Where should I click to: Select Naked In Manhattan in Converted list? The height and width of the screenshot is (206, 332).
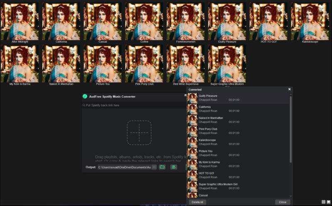click(x=238, y=120)
